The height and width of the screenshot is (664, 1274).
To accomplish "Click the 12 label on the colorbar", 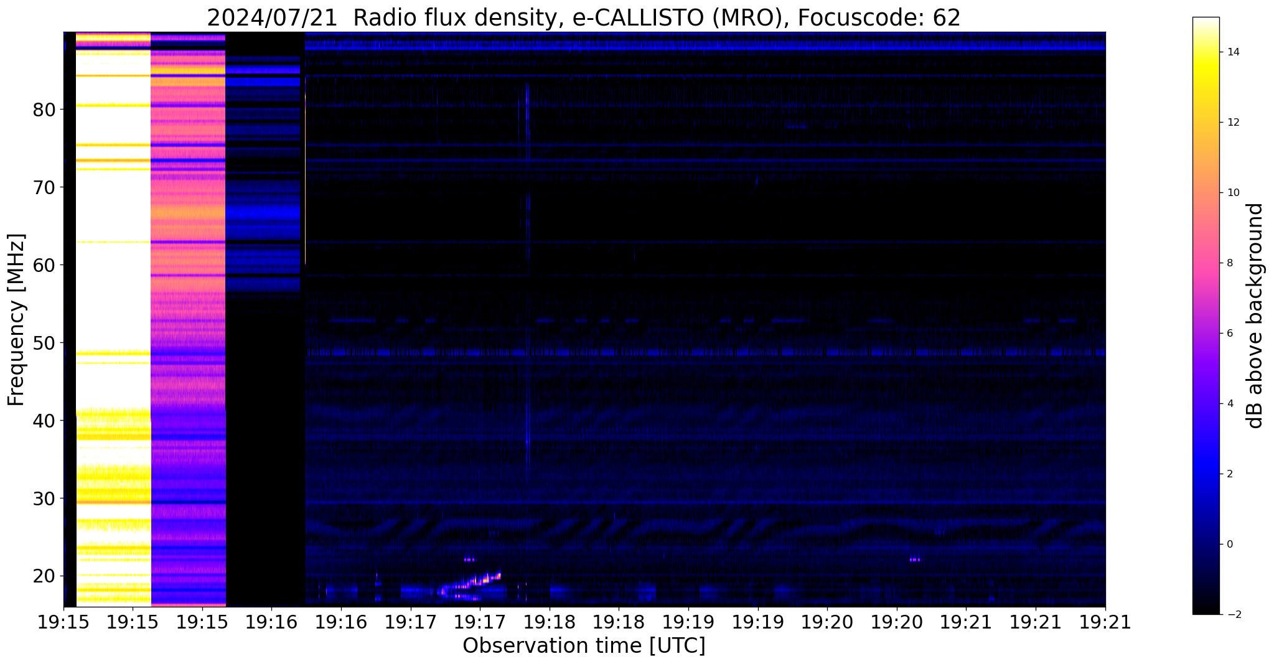I will point(1232,123).
